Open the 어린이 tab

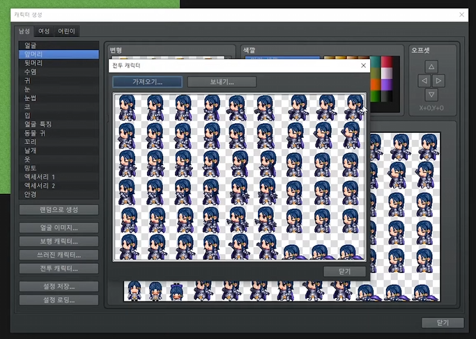[66, 31]
